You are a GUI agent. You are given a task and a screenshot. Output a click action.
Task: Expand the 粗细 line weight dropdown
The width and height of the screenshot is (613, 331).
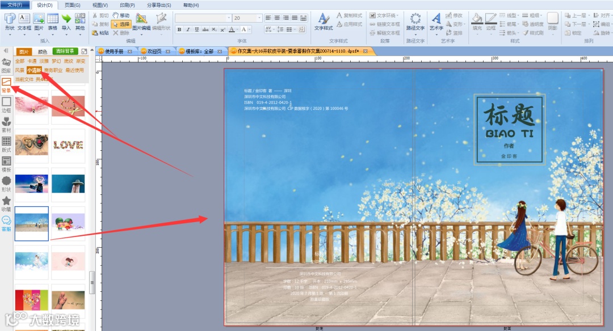(x=541, y=15)
